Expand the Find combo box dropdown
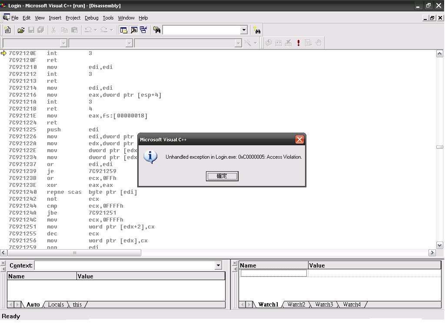Screen dimensions: 445x333 244,30
